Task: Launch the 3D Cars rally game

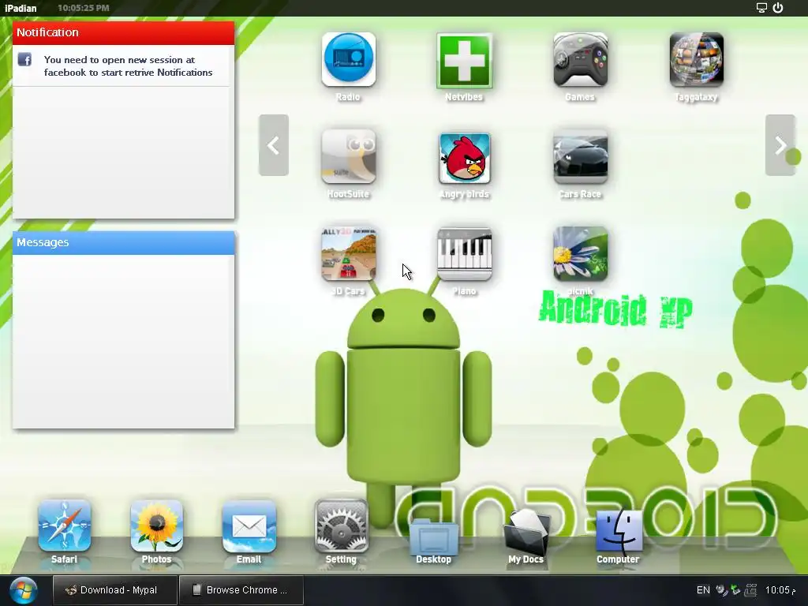Action: (x=348, y=254)
